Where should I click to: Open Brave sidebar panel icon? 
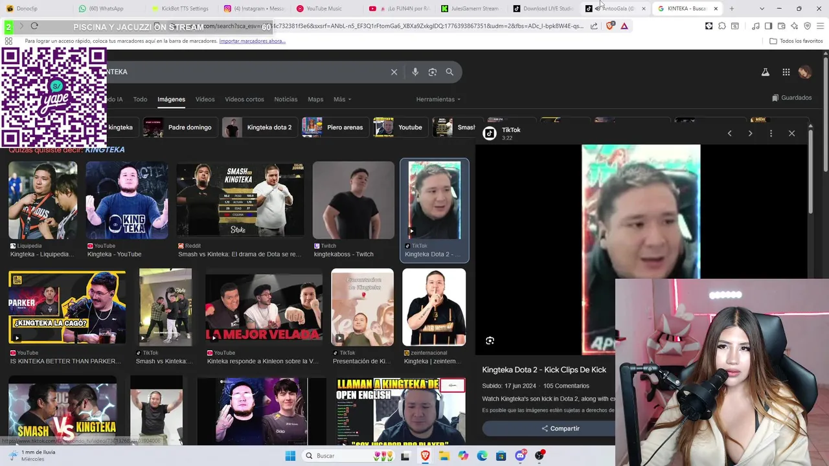click(x=768, y=26)
